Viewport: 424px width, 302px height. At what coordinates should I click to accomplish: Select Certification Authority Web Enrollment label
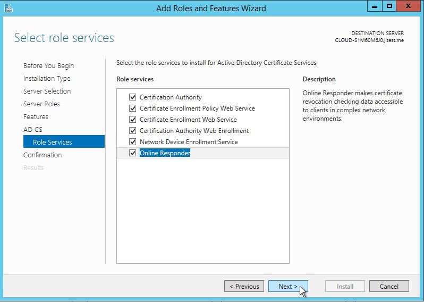(x=194, y=131)
